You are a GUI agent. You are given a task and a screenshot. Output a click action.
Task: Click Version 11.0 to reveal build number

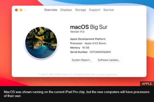coord(77,32)
